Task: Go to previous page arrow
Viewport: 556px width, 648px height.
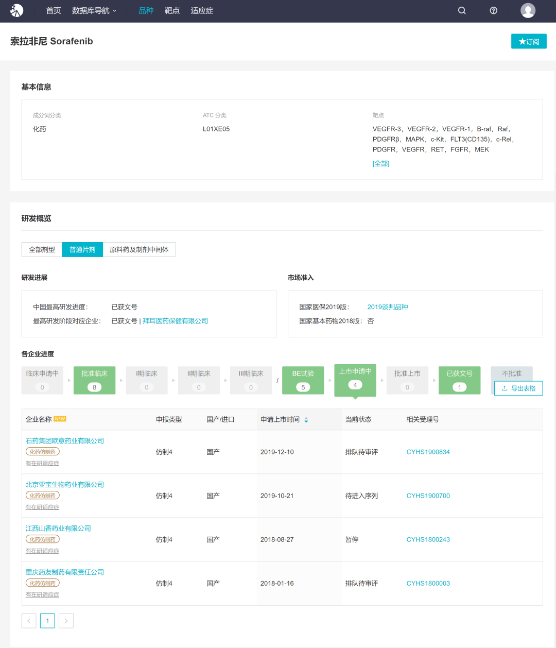Action: pos(29,621)
